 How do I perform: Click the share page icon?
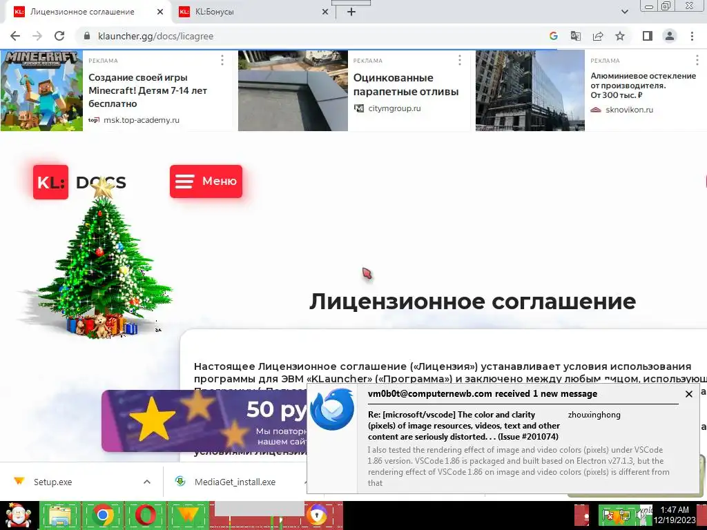click(598, 36)
